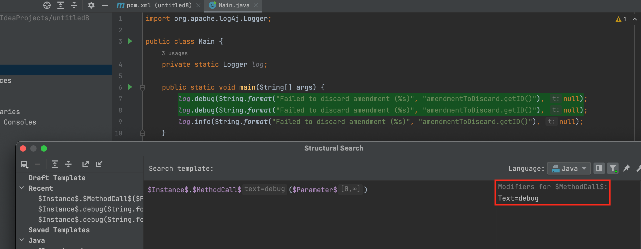
Task: Remove template minus icon in Structural Search
Action: click(38, 164)
